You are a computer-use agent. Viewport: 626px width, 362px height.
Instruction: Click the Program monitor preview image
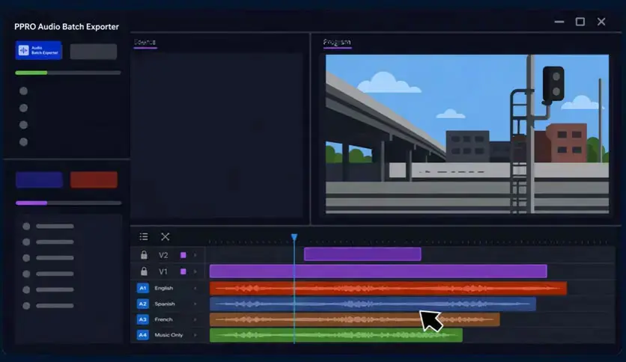click(x=467, y=134)
